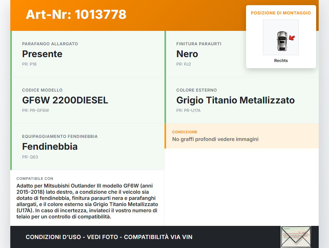The height and width of the screenshot is (248, 329).
Task: Click the PR: Q63 code
Action: click(30, 157)
